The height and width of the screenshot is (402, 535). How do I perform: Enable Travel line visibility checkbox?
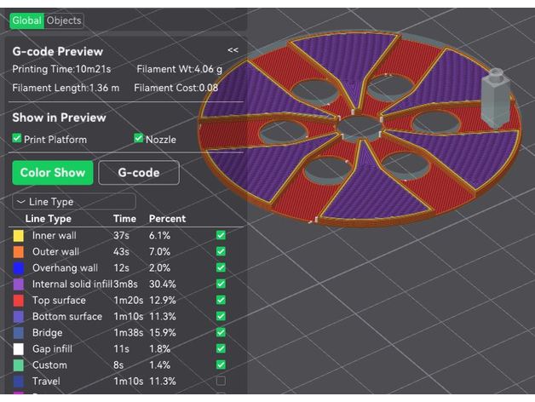point(221,381)
